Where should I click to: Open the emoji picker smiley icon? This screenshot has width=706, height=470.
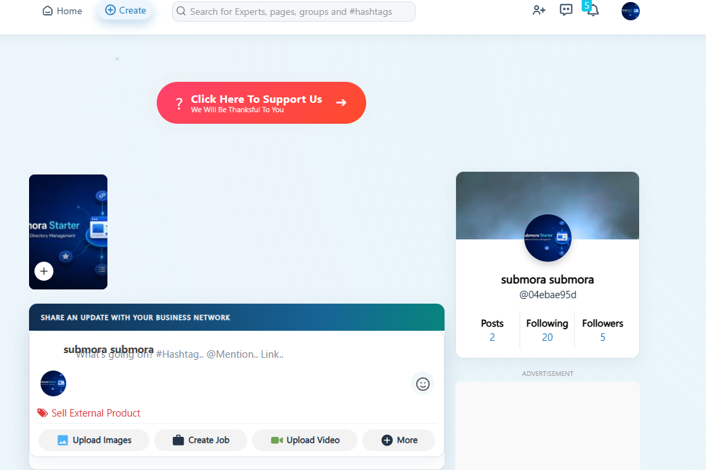(x=422, y=384)
